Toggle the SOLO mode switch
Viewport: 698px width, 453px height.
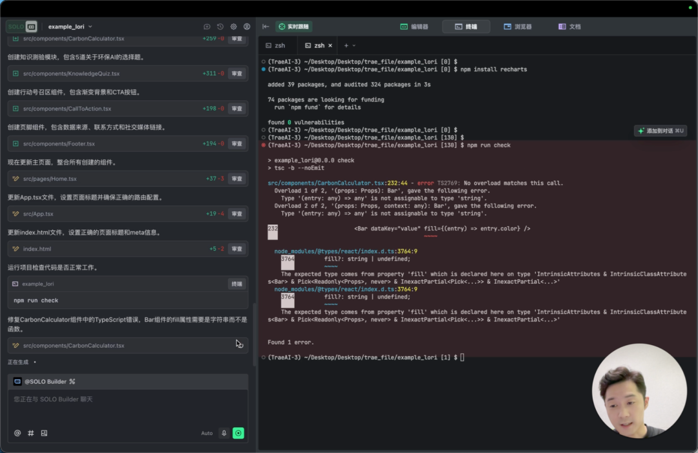pos(22,26)
